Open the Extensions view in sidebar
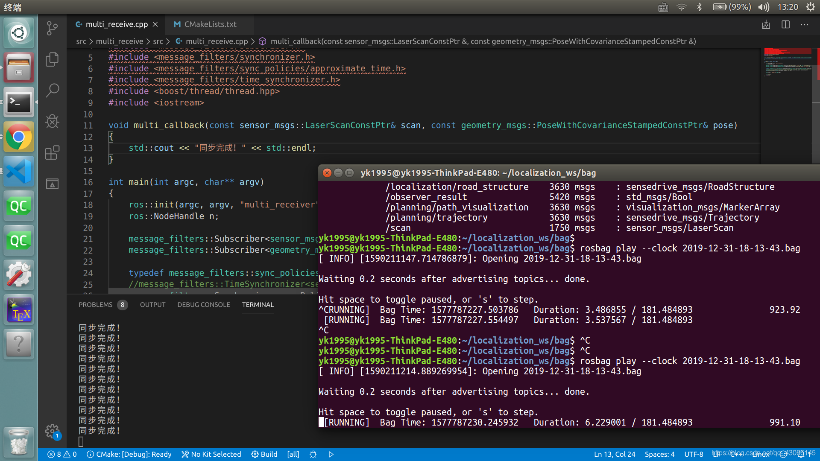 (x=53, y=152)
